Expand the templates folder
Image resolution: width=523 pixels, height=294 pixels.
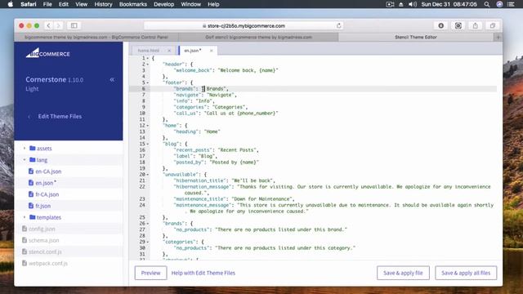(25, 217)
